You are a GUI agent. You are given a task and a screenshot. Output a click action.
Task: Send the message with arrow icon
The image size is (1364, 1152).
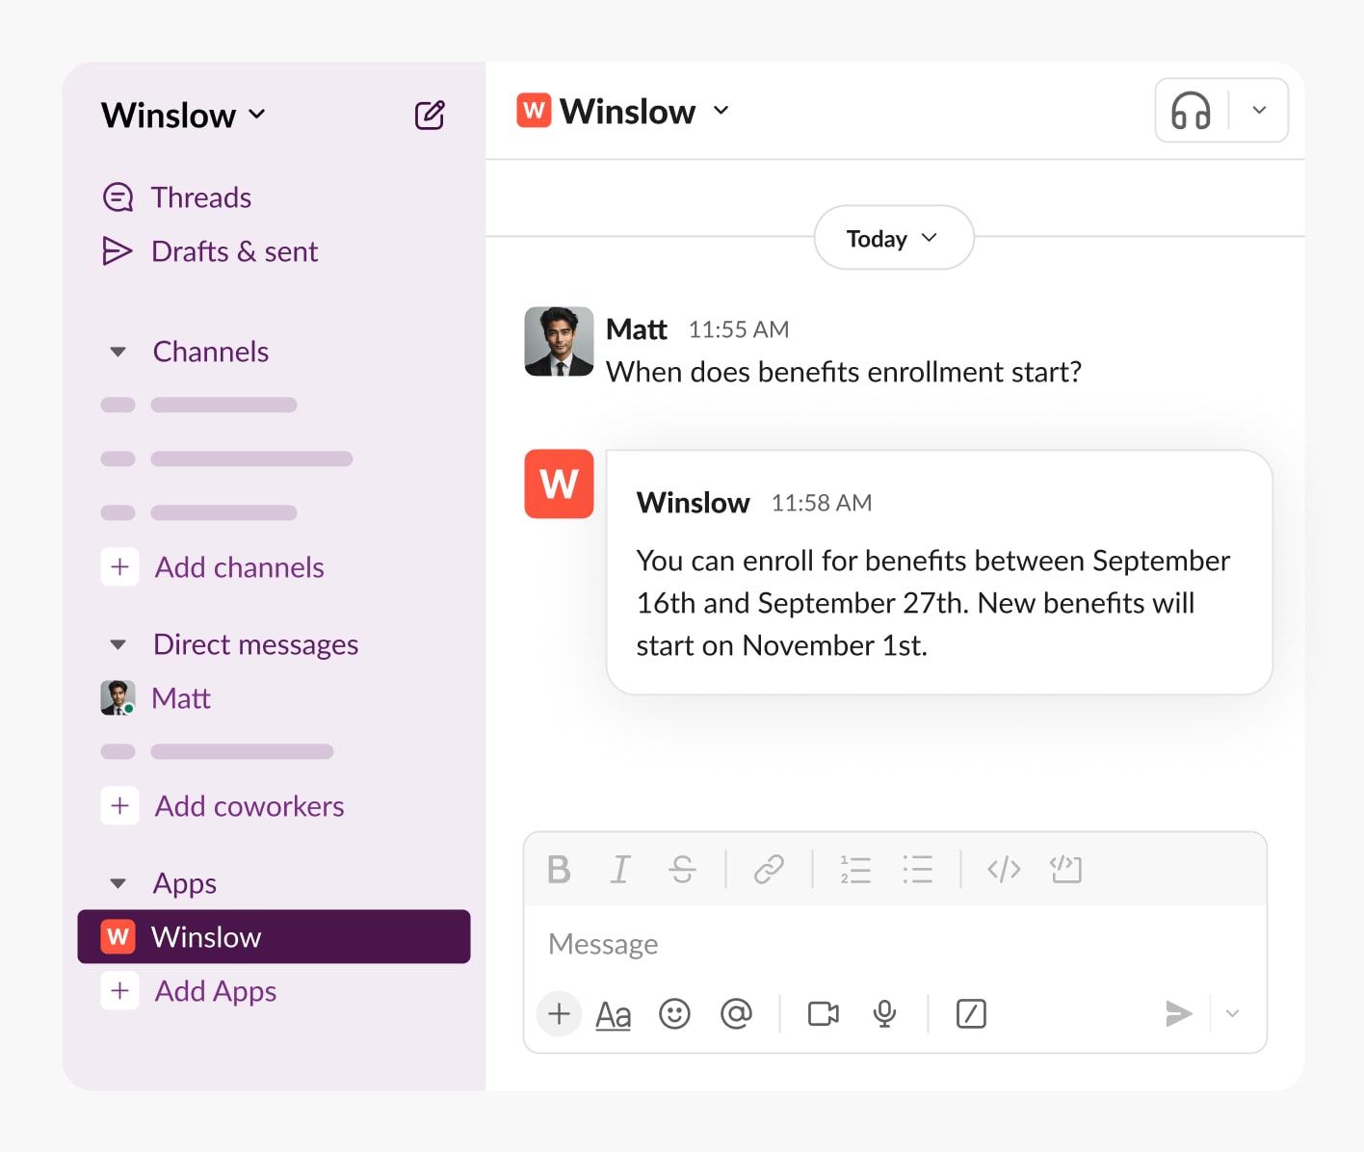[x=1178, y=1013]
